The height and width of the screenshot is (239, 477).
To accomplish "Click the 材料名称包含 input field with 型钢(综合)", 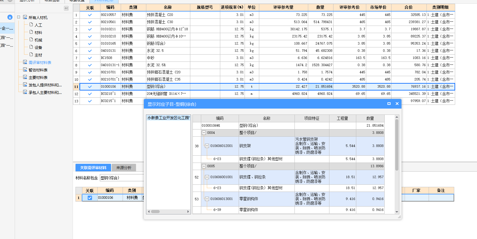I will point(122,178).
